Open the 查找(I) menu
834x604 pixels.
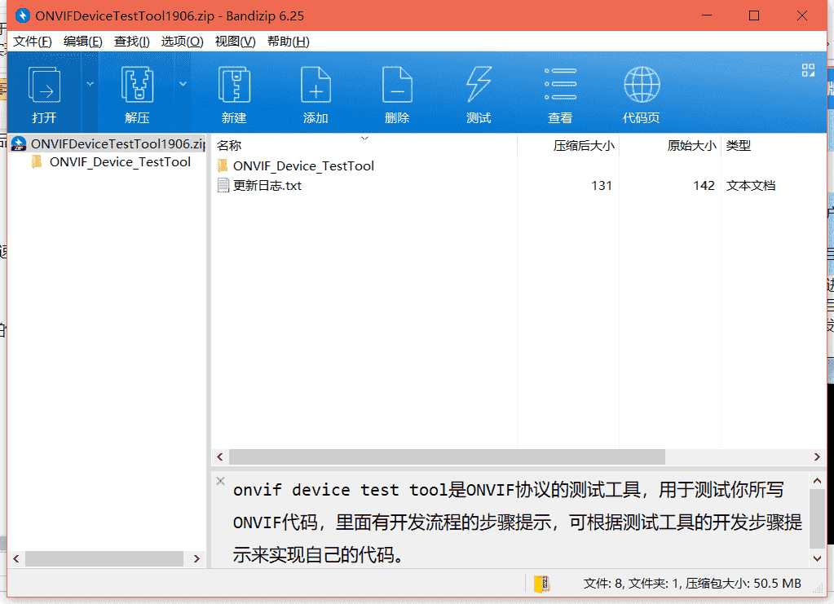(x=131, y=42)
